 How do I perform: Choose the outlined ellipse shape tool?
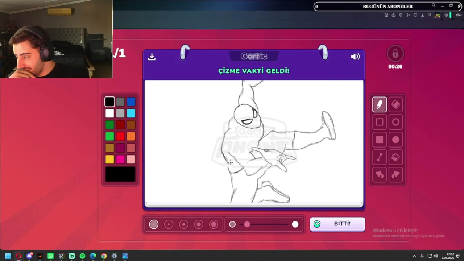point(395,122)
